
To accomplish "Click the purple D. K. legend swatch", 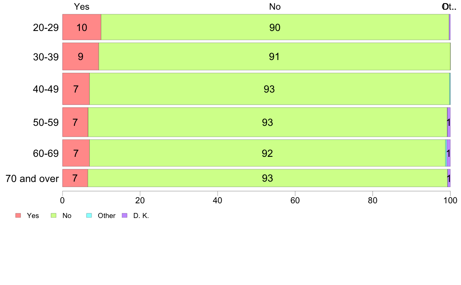I will (125, 215).
